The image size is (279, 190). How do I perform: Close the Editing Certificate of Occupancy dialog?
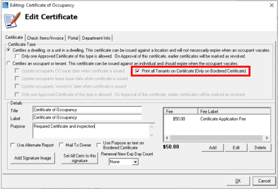coord(271,5)
